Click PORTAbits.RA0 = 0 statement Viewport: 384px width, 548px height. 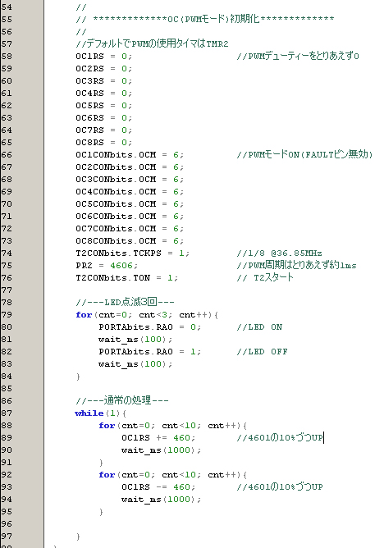(x=149, y=327)
